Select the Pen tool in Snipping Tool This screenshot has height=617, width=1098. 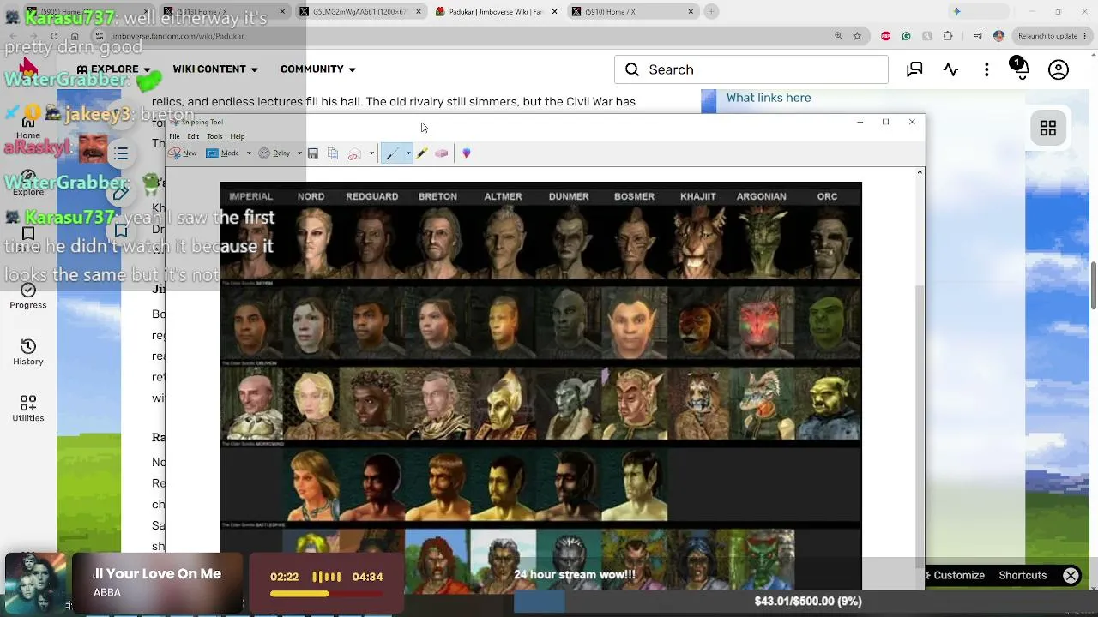tap(392, 153)
